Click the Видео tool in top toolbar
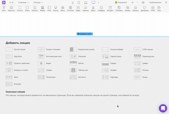The height and width of the screenshot is (114, 169). (78, 9)
